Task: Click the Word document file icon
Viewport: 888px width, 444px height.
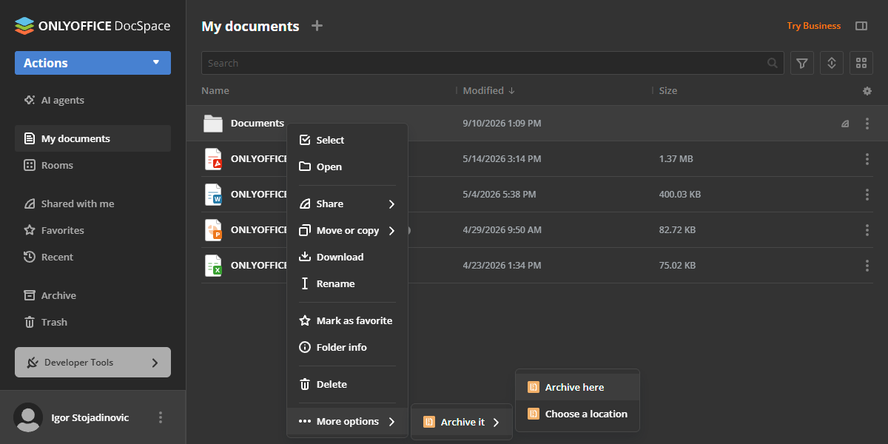Action: (213, 195)
